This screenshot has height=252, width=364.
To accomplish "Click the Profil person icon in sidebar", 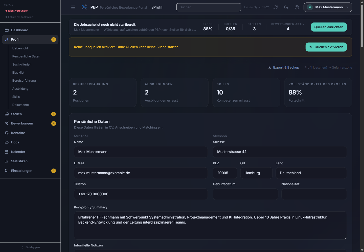I will [7, 40].
